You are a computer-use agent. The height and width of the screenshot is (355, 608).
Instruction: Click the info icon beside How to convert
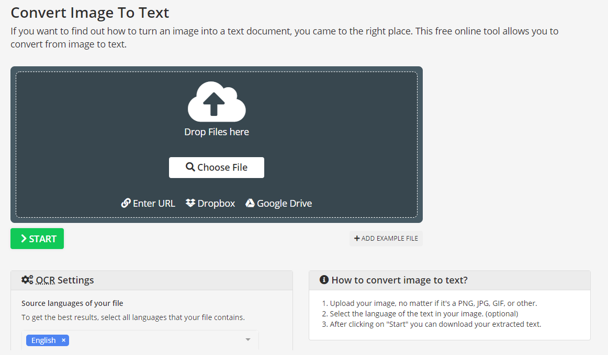click(x=324, y=280)
